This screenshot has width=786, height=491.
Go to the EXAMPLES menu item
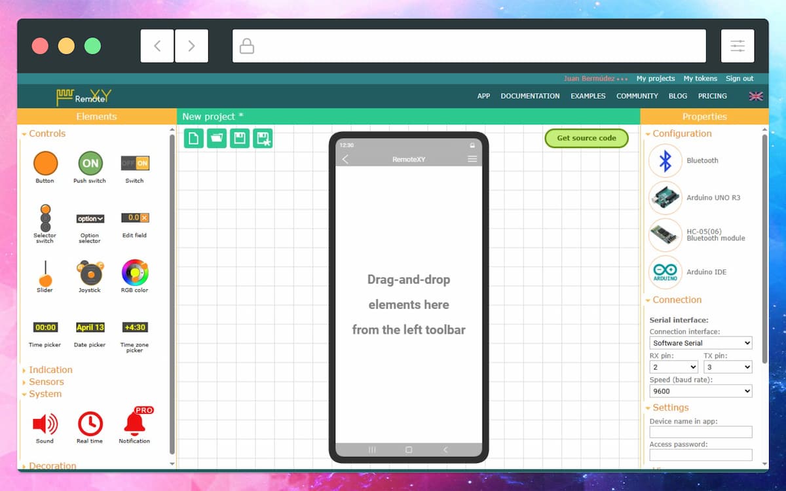coord(588,96)
